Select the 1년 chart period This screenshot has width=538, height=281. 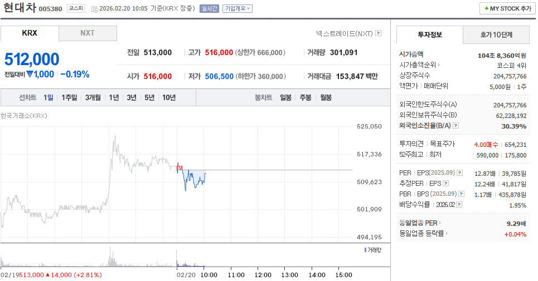coord(114,97)
